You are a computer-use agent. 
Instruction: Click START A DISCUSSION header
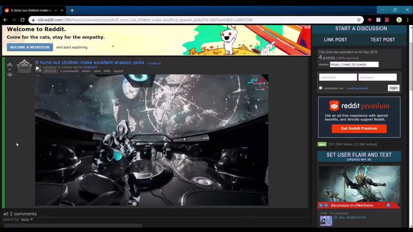pyautogui.click(x=361, y=29)
